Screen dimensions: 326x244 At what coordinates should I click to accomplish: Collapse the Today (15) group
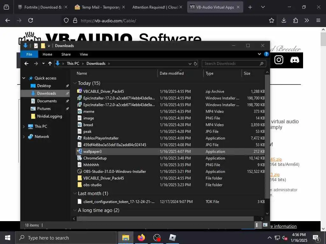pyautogui.click(x=75, y=83)
